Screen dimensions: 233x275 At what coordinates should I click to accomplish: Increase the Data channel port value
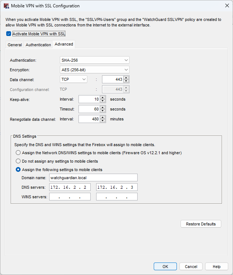[126, 77]
